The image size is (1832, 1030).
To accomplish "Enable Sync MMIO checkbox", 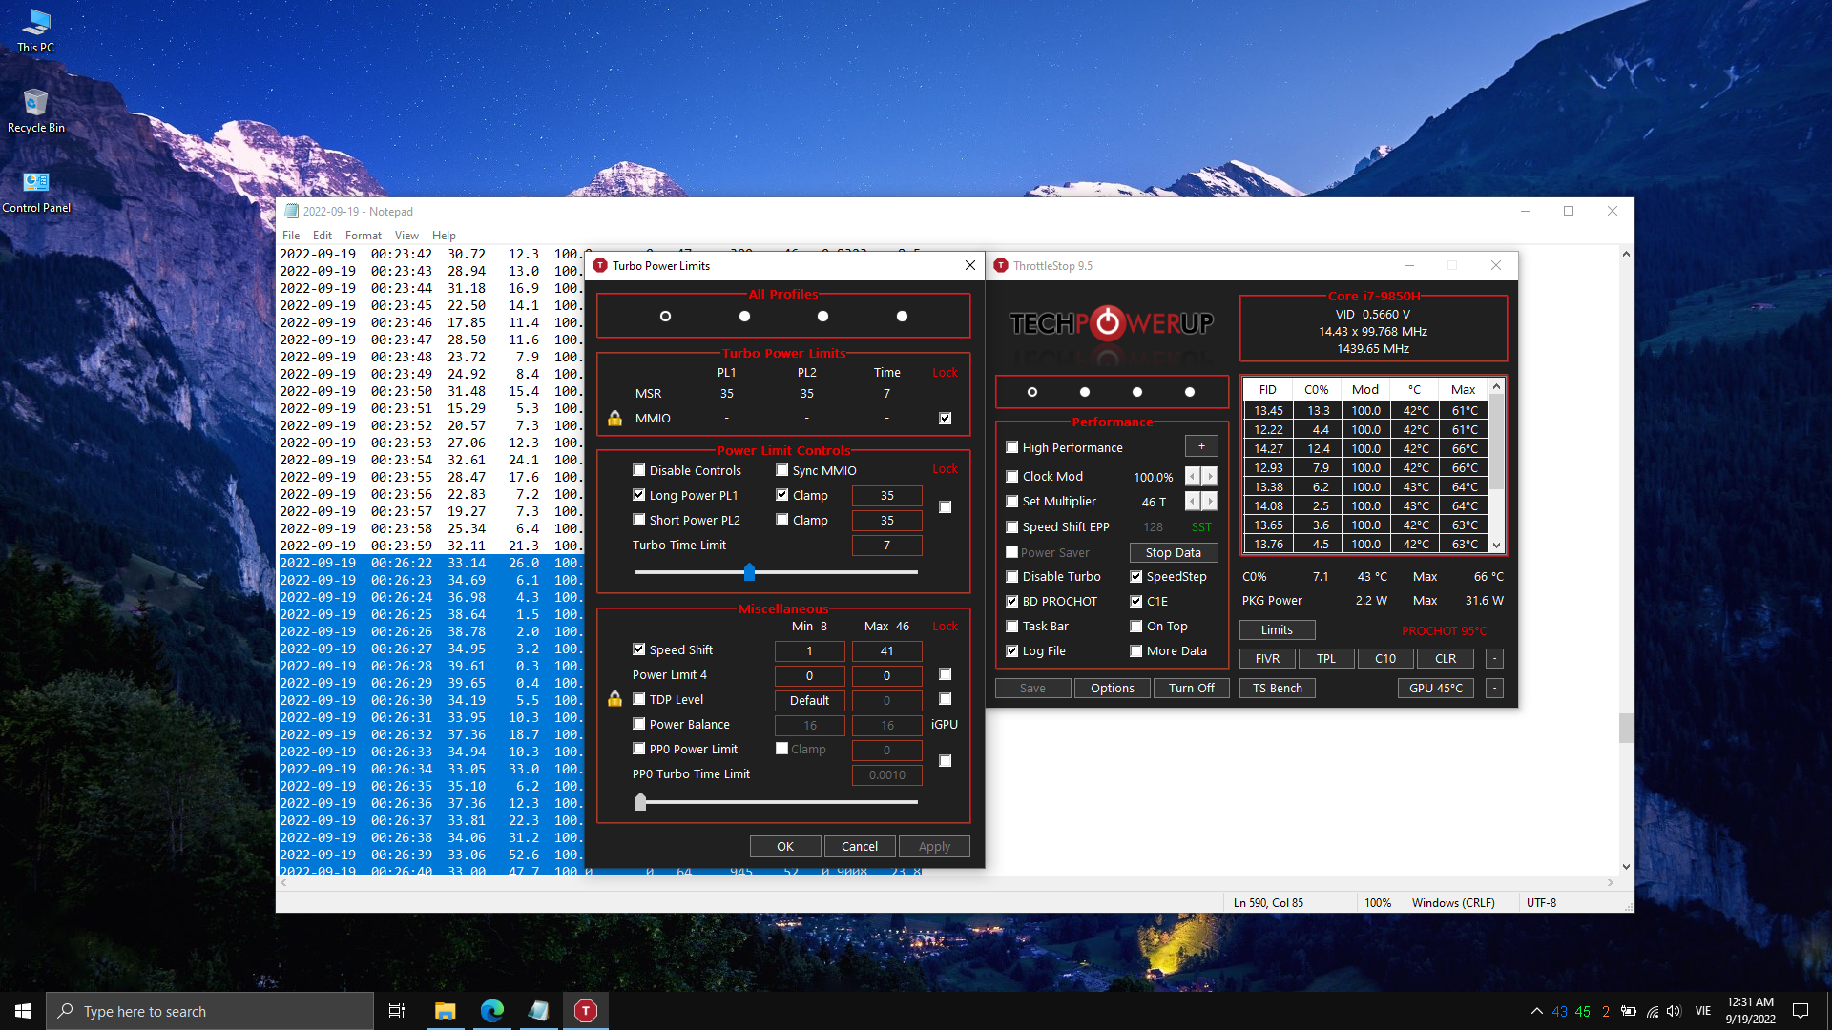I will click(782, 470).
